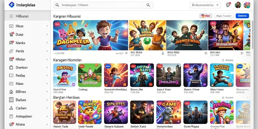Expand the Carlain sidebar chevron
Image resolution: width=258 pixels, height=129 pixels.
(47, 108)
